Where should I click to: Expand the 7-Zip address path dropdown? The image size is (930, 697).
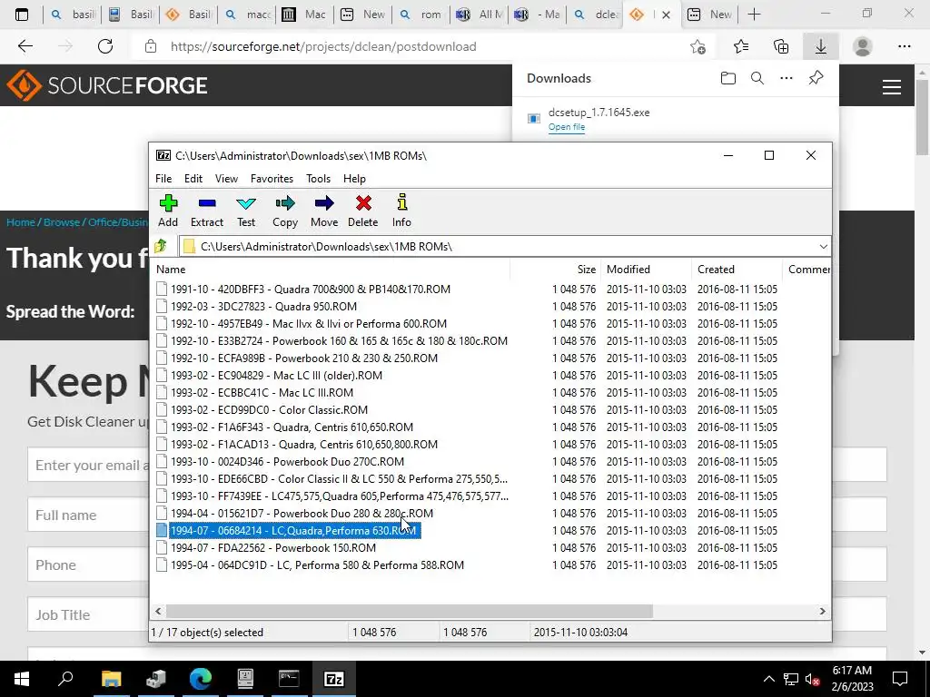coord(823,247)
